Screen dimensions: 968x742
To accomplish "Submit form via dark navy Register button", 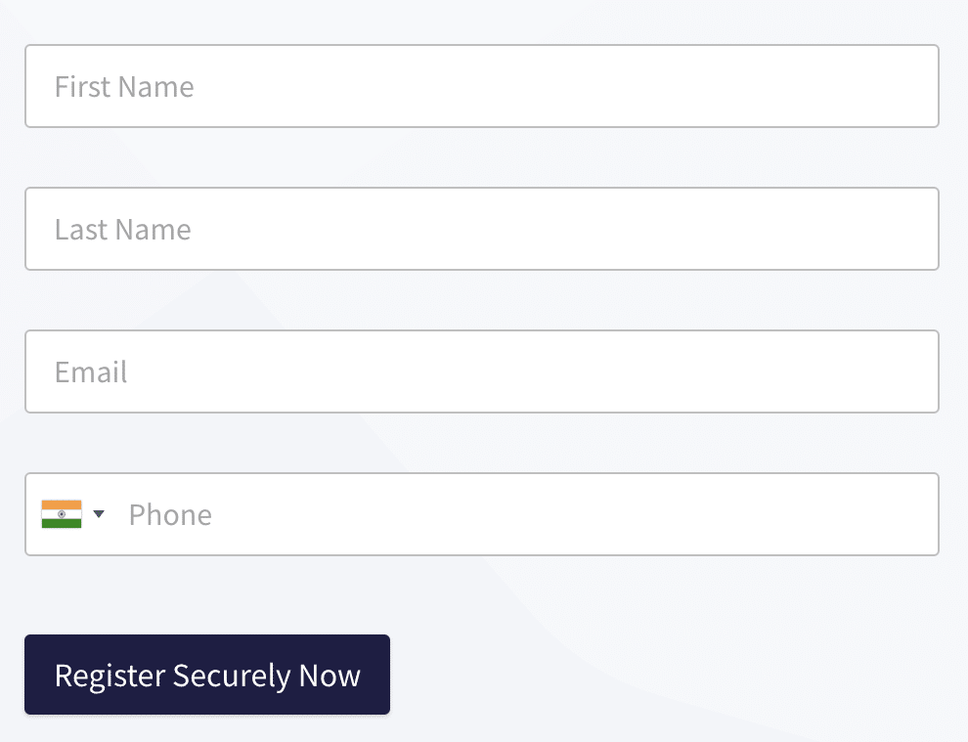I will pos(207,675).
